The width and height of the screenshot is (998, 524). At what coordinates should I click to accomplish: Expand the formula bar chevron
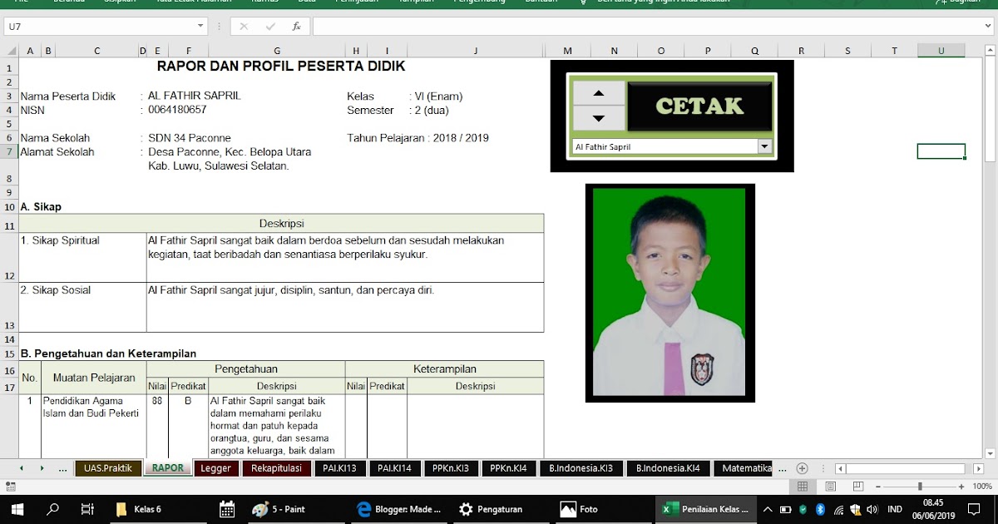click(987, 27)
